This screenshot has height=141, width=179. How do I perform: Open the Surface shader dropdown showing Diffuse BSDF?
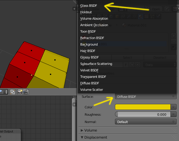pos(146,97)
